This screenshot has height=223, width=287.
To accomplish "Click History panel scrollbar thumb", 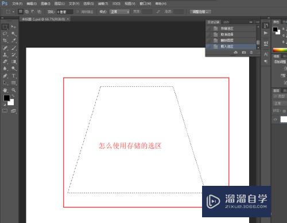I will [258, 42].
